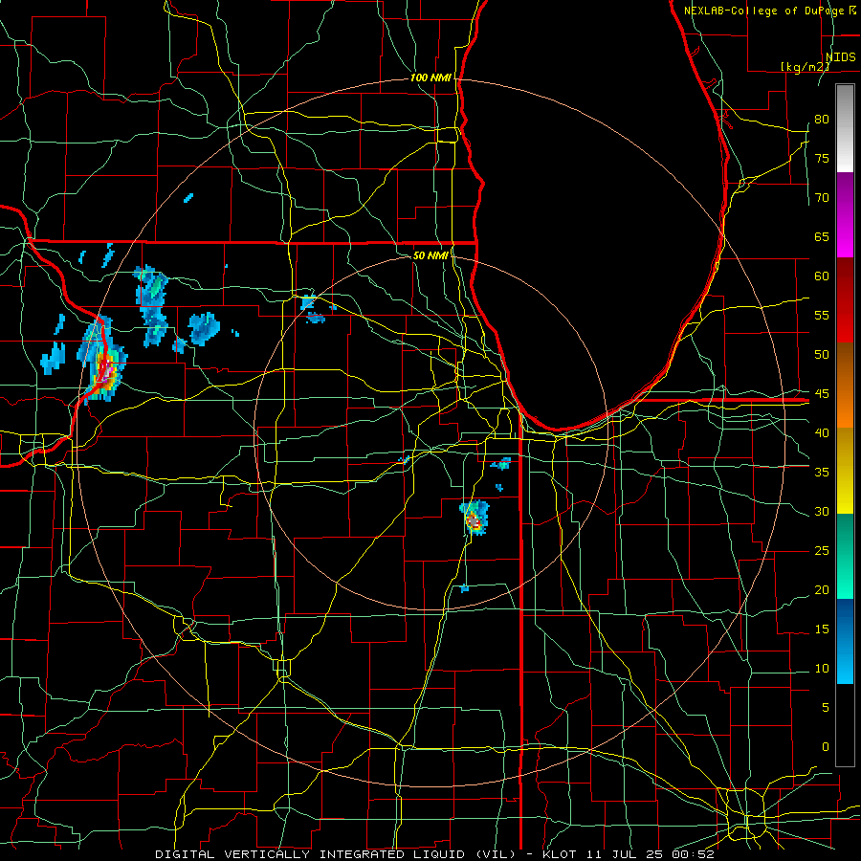Click the 50 value on the color scale
861x861 pixels.
[x=822, y=354]
